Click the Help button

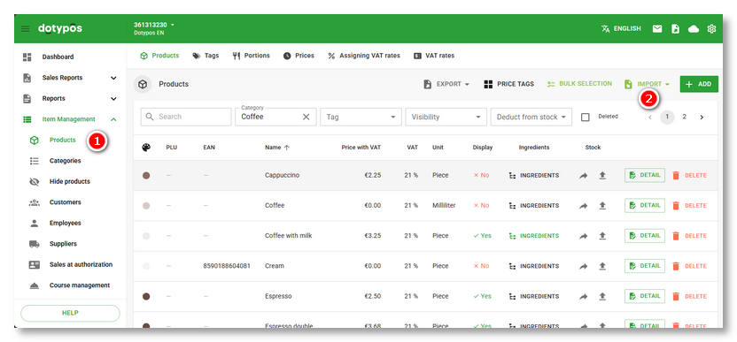(x=70, y=314)
